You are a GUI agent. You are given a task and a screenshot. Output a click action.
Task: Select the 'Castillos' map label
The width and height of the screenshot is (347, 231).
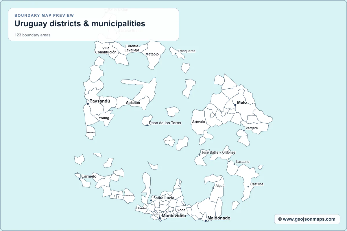(257, 184)
